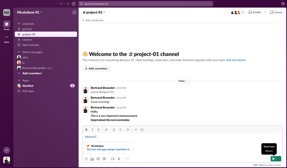This screenshot has width=287, height=168.
Task: Open the channel Canvas
Action: point(276,12)
